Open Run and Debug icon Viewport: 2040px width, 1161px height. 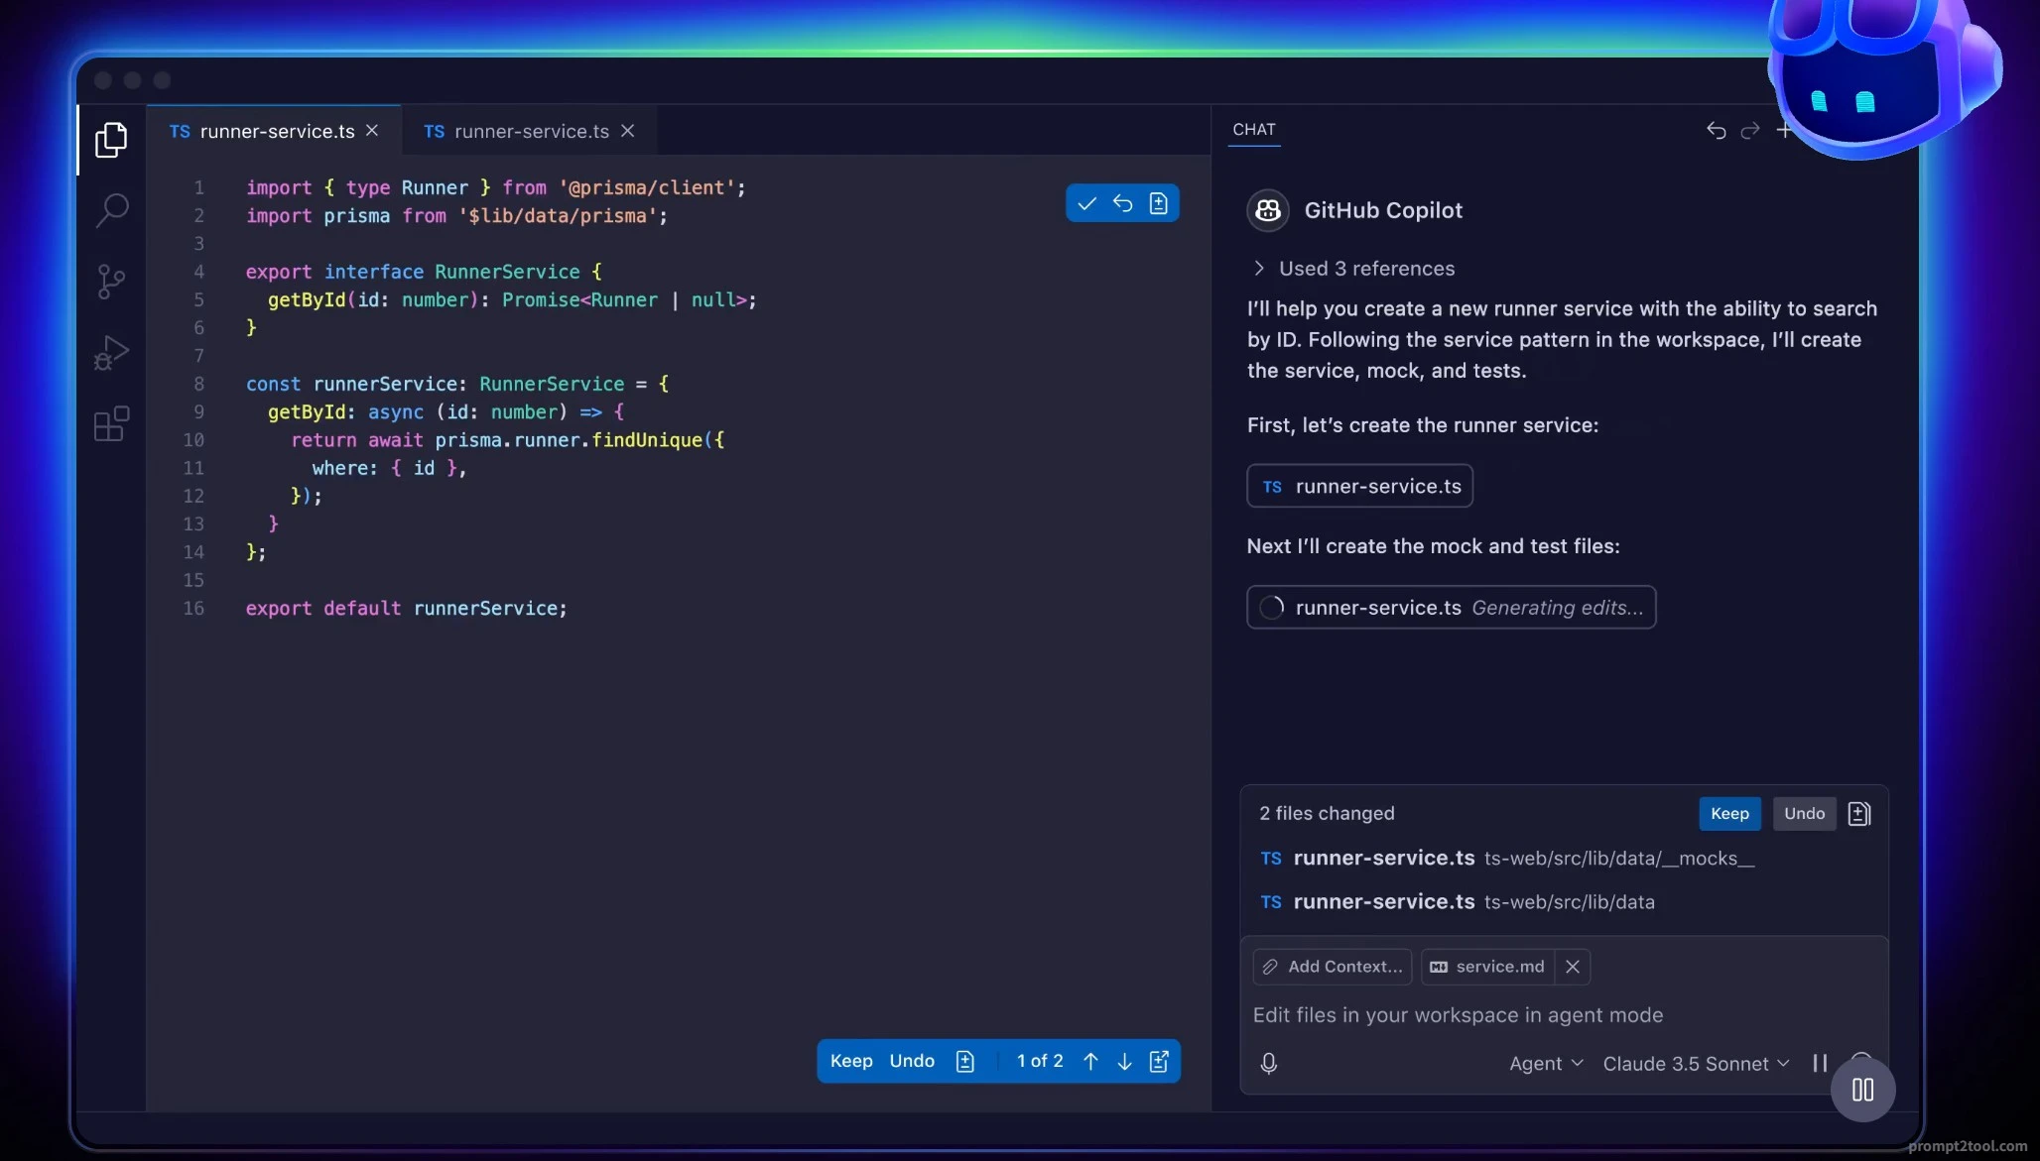click(111, 352)
